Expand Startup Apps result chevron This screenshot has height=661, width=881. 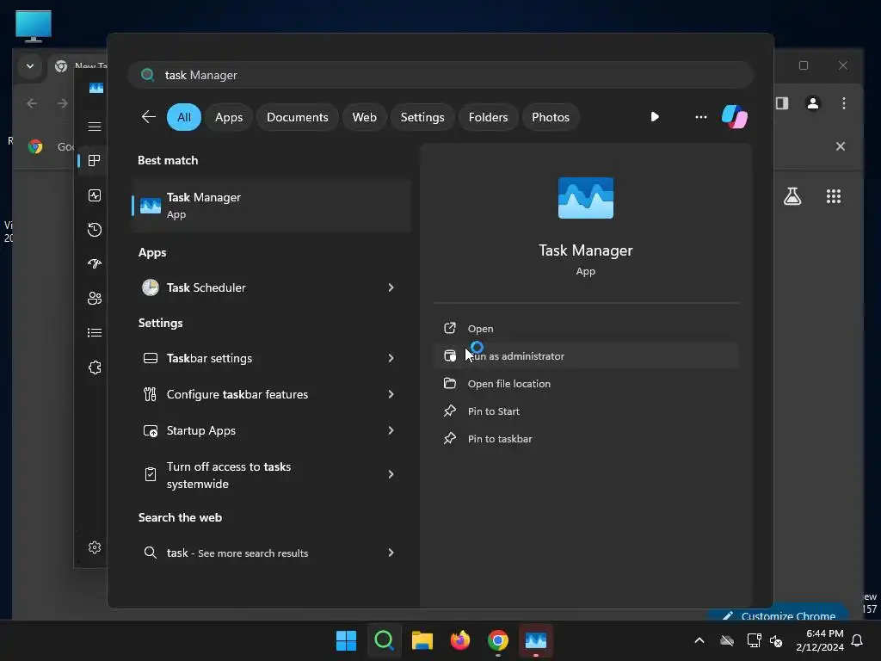pyautogui.click(x=391, y=430)
